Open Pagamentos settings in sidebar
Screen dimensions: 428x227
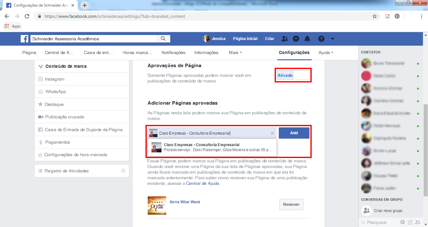click(82, 142)
